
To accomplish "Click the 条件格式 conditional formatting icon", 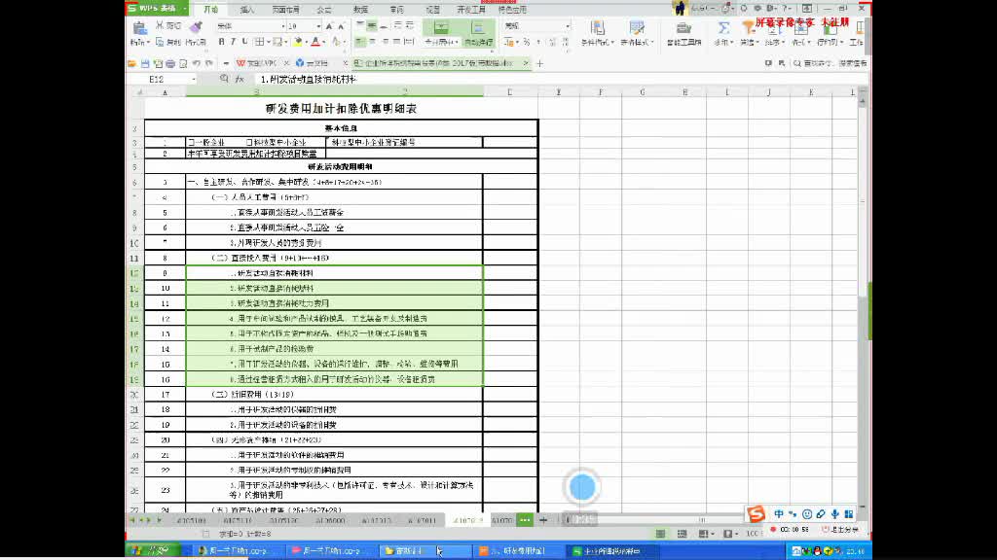I will click(597, 27).
